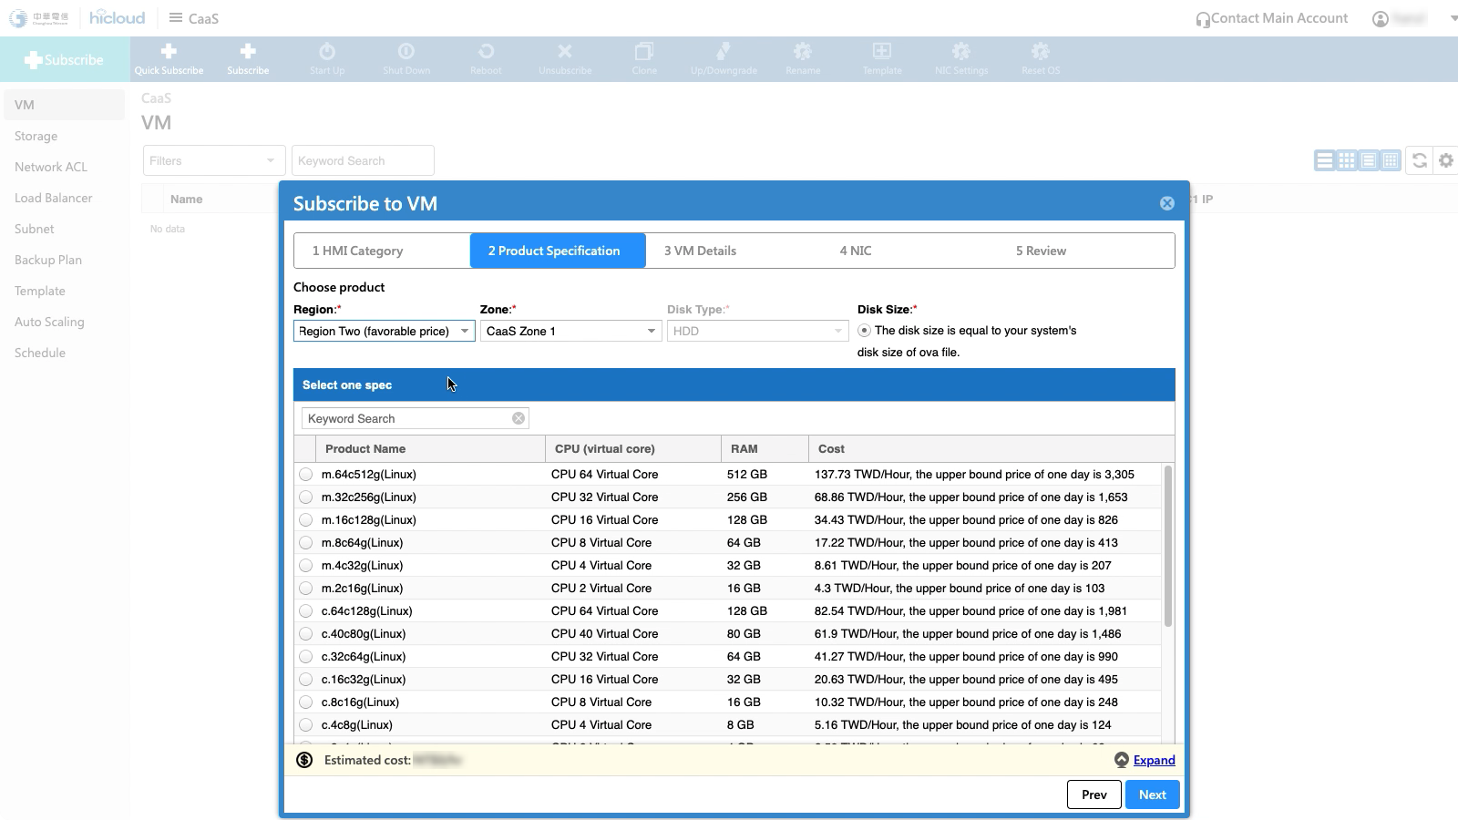
Task: Click the Next button
Action: tap(1152, 794)
